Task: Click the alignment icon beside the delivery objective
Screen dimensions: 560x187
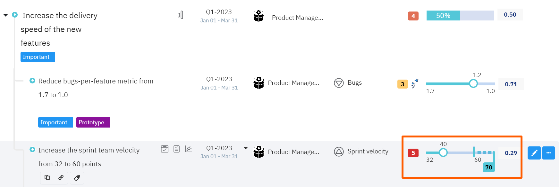Action: (180, 15)
